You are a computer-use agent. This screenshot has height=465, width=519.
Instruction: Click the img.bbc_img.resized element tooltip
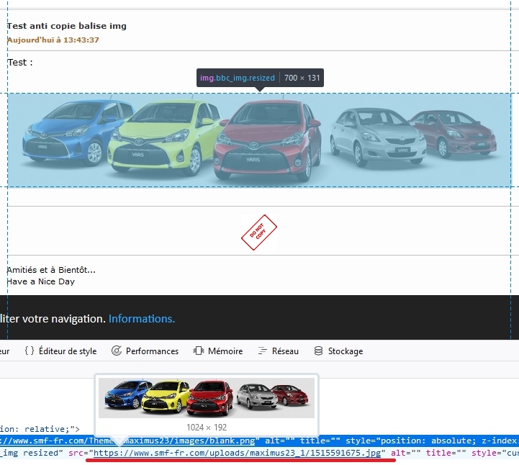(260, 78)
